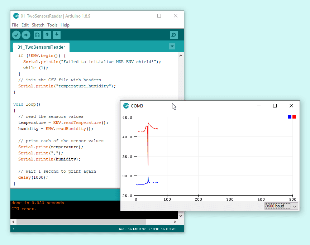Select the 01_TwoSensorsReader tab
Image resolution: width=310 pixels, height=245 pixels.
(x=41, y=47)
